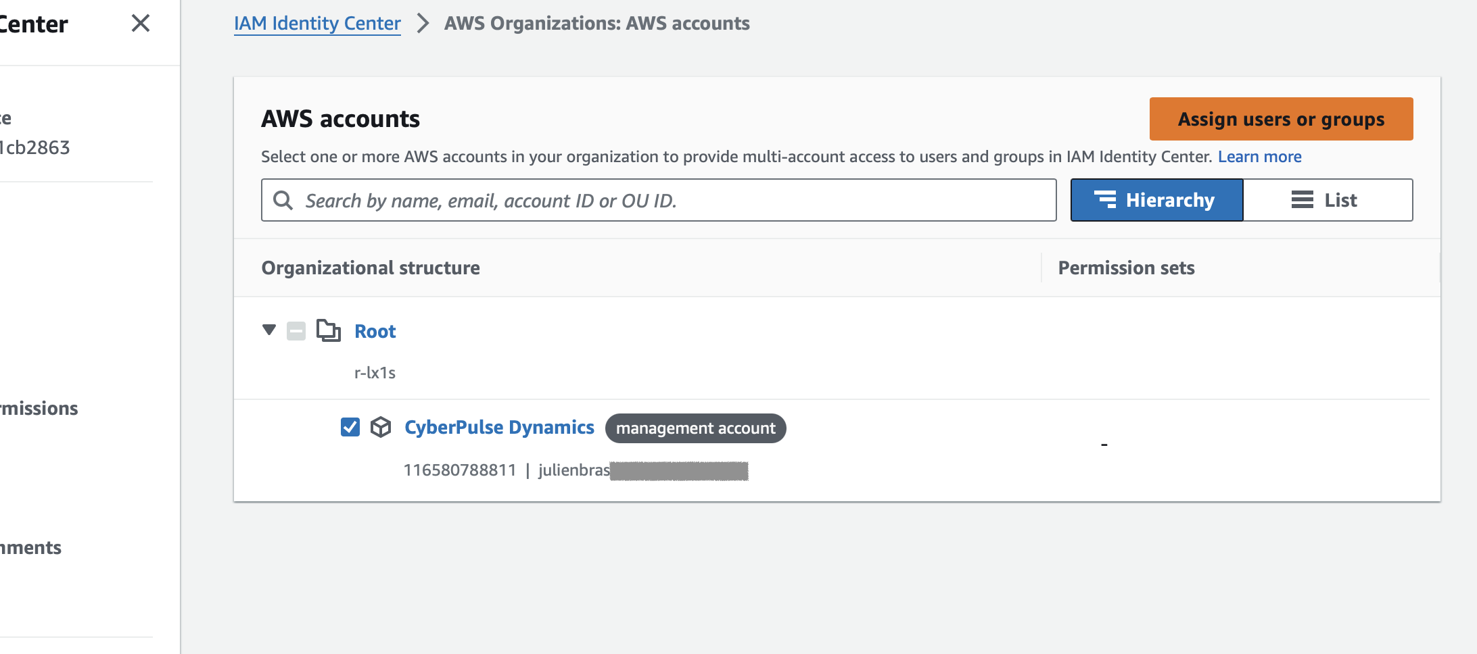
Task: Open the CyberPulse Dynamics account link
Action: 499,427
